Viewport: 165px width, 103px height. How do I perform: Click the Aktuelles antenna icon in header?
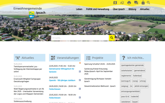pyautogui.click(x=18, y=58)
